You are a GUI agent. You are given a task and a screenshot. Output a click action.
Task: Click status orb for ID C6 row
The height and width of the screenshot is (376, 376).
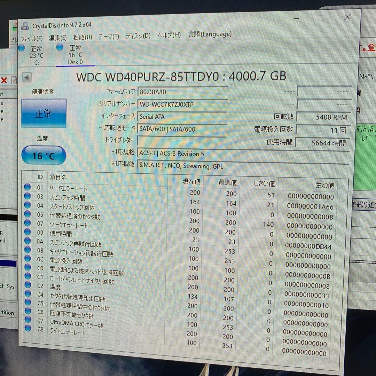tap(28, 311)
